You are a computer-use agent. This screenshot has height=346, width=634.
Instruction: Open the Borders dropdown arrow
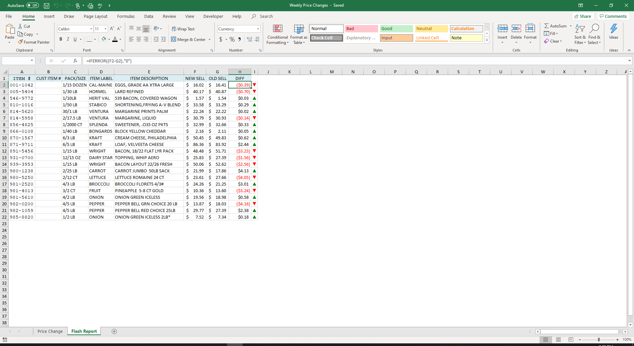[95, 39]
